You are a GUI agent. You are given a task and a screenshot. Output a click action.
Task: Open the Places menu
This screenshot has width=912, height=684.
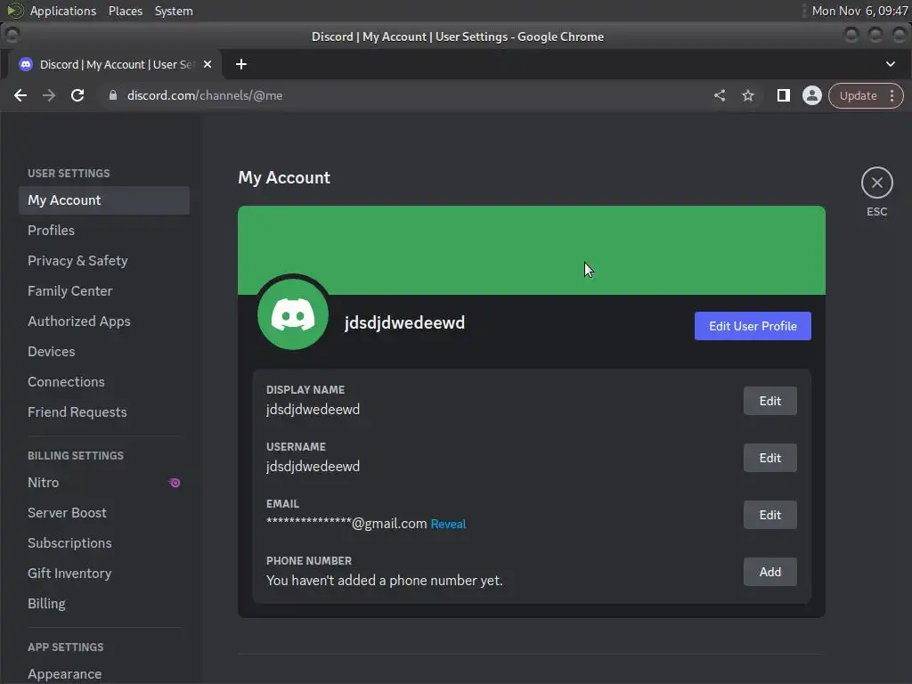coord(125,11)
